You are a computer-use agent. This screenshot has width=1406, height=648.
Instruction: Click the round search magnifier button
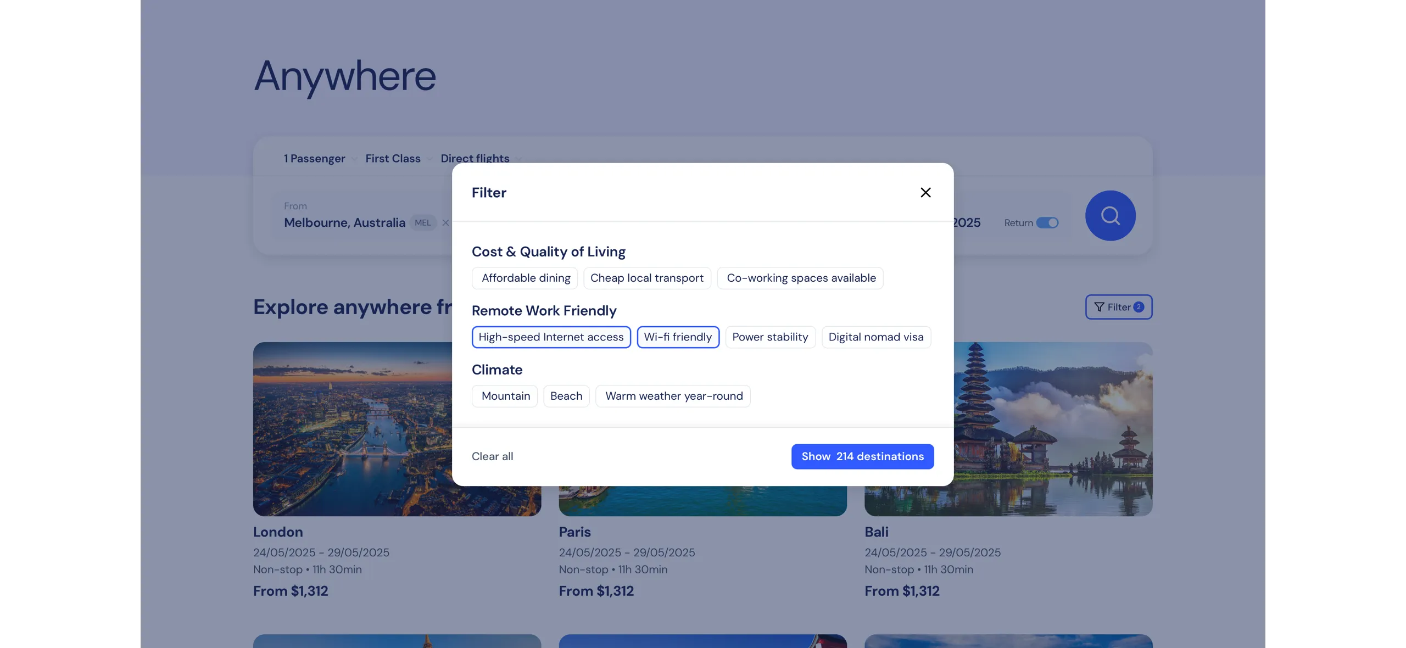1110,216
